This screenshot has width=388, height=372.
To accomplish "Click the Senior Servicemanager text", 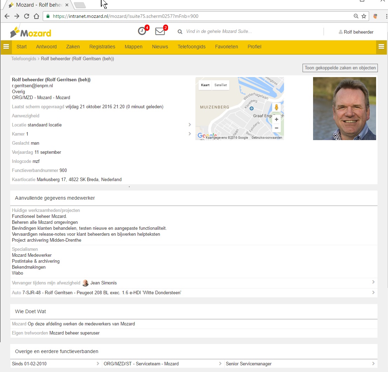I will pyautogui.click(x=249, y=364).
